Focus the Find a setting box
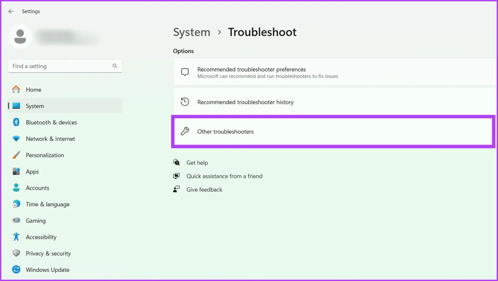Screen dimensions: 498x281 tap(61, 66)
